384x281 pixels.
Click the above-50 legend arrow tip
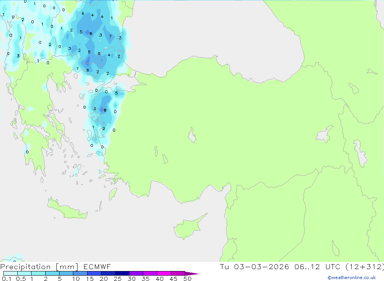tap(192, 274)
